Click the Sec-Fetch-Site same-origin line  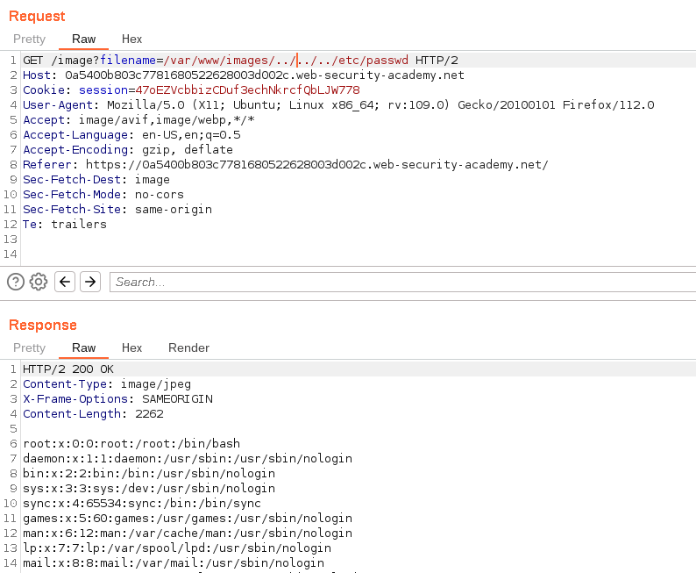(x=117, y=209)
